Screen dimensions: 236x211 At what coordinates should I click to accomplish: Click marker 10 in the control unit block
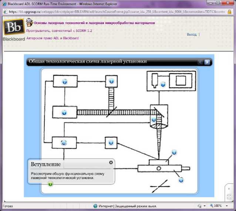point(64,143)
